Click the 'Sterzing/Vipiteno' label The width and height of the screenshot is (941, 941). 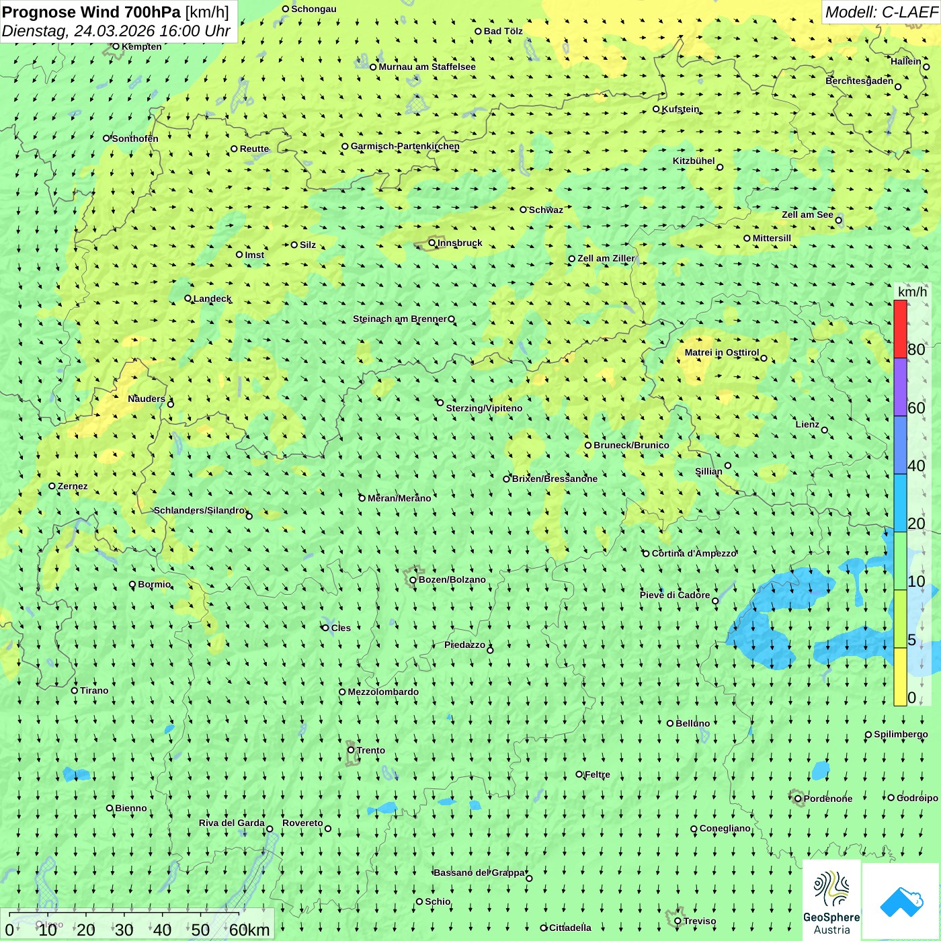484,409
